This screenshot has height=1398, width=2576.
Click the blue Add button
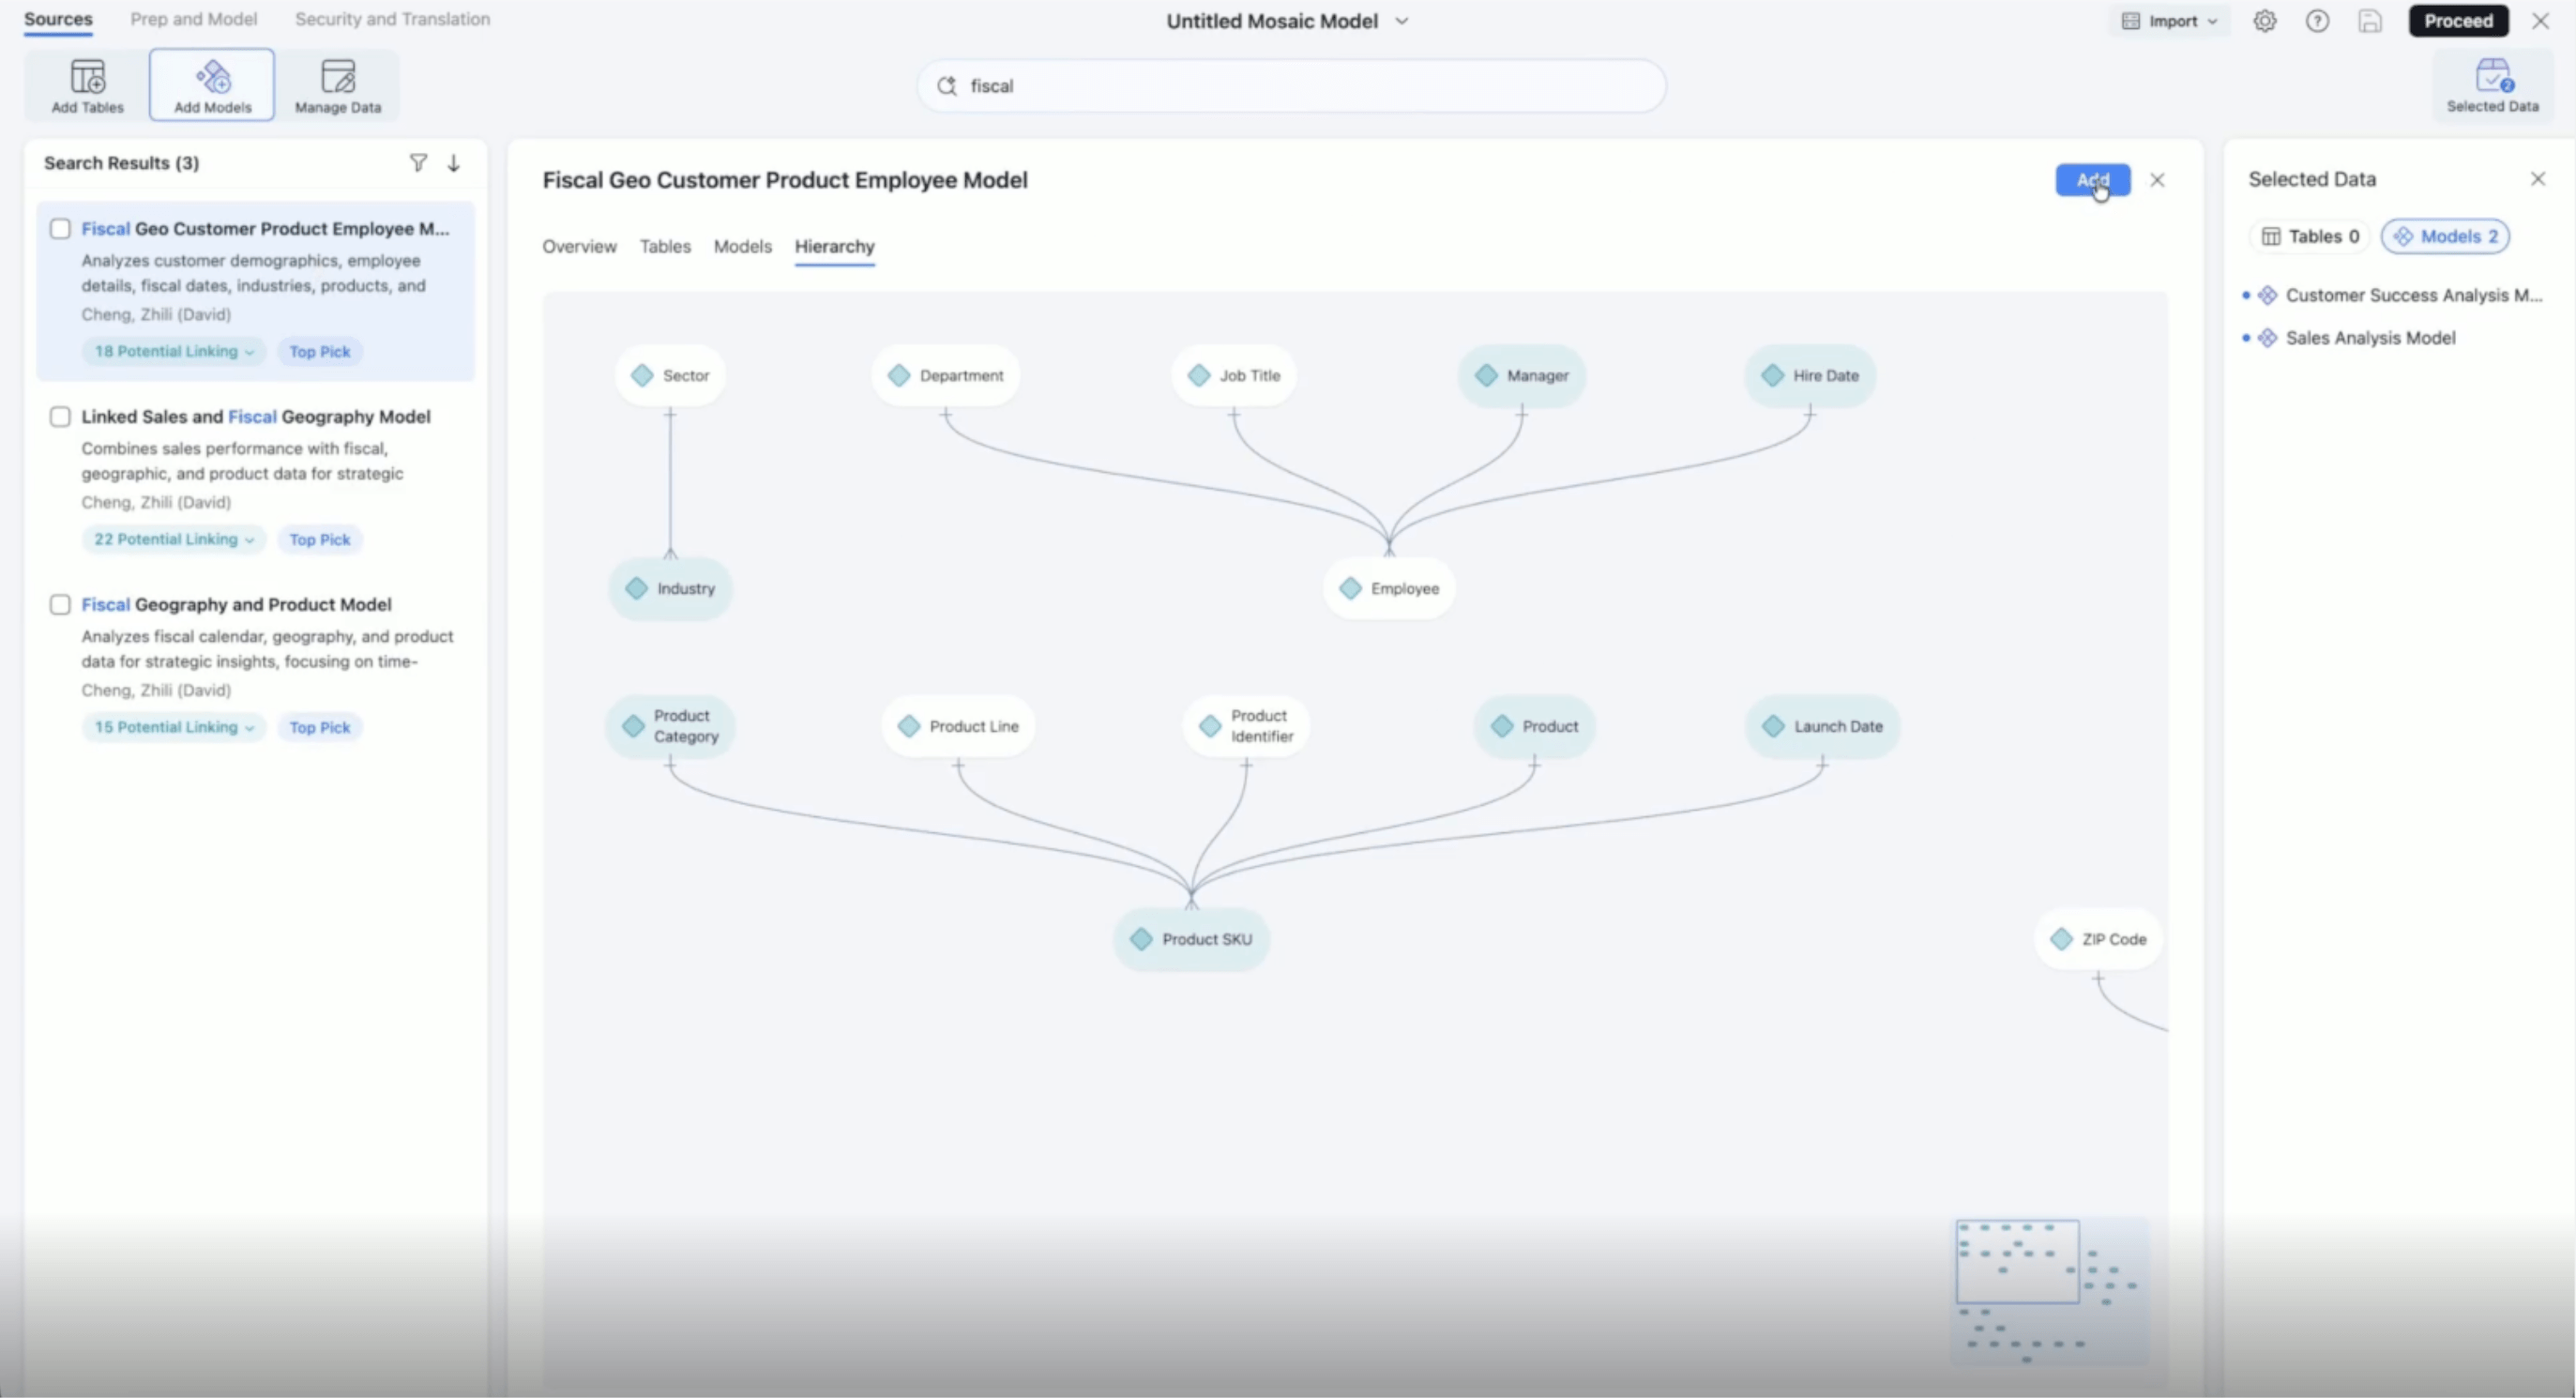2093,180
